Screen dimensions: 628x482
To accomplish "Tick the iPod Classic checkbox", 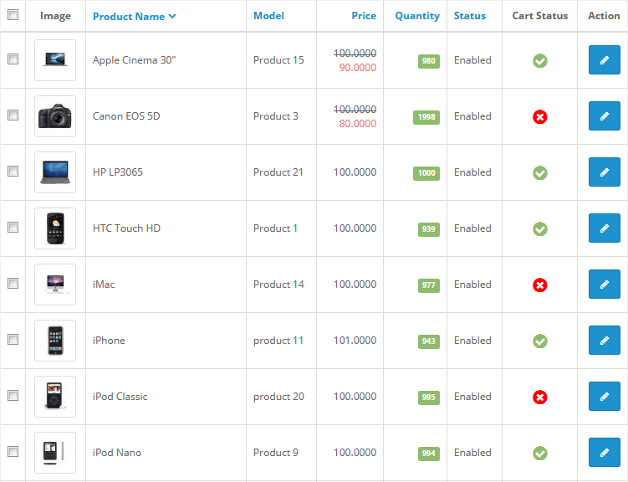I will point(13,396).
